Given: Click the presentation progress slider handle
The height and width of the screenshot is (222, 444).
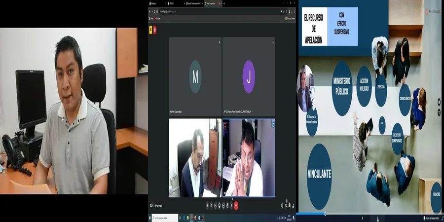Looking at the screenshot, I should click(325, 214).
